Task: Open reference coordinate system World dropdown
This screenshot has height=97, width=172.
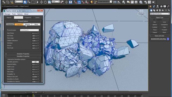Action: click(x=56, y=2)
